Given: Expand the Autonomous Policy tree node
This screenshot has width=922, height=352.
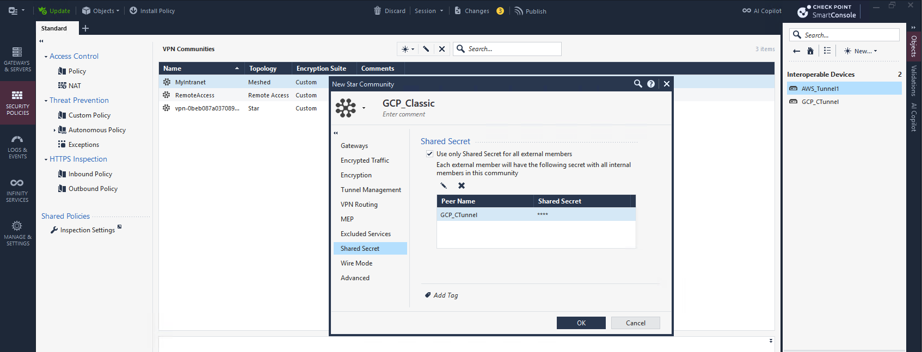Looking at the screenshot, I should click(x=54, y=131).
